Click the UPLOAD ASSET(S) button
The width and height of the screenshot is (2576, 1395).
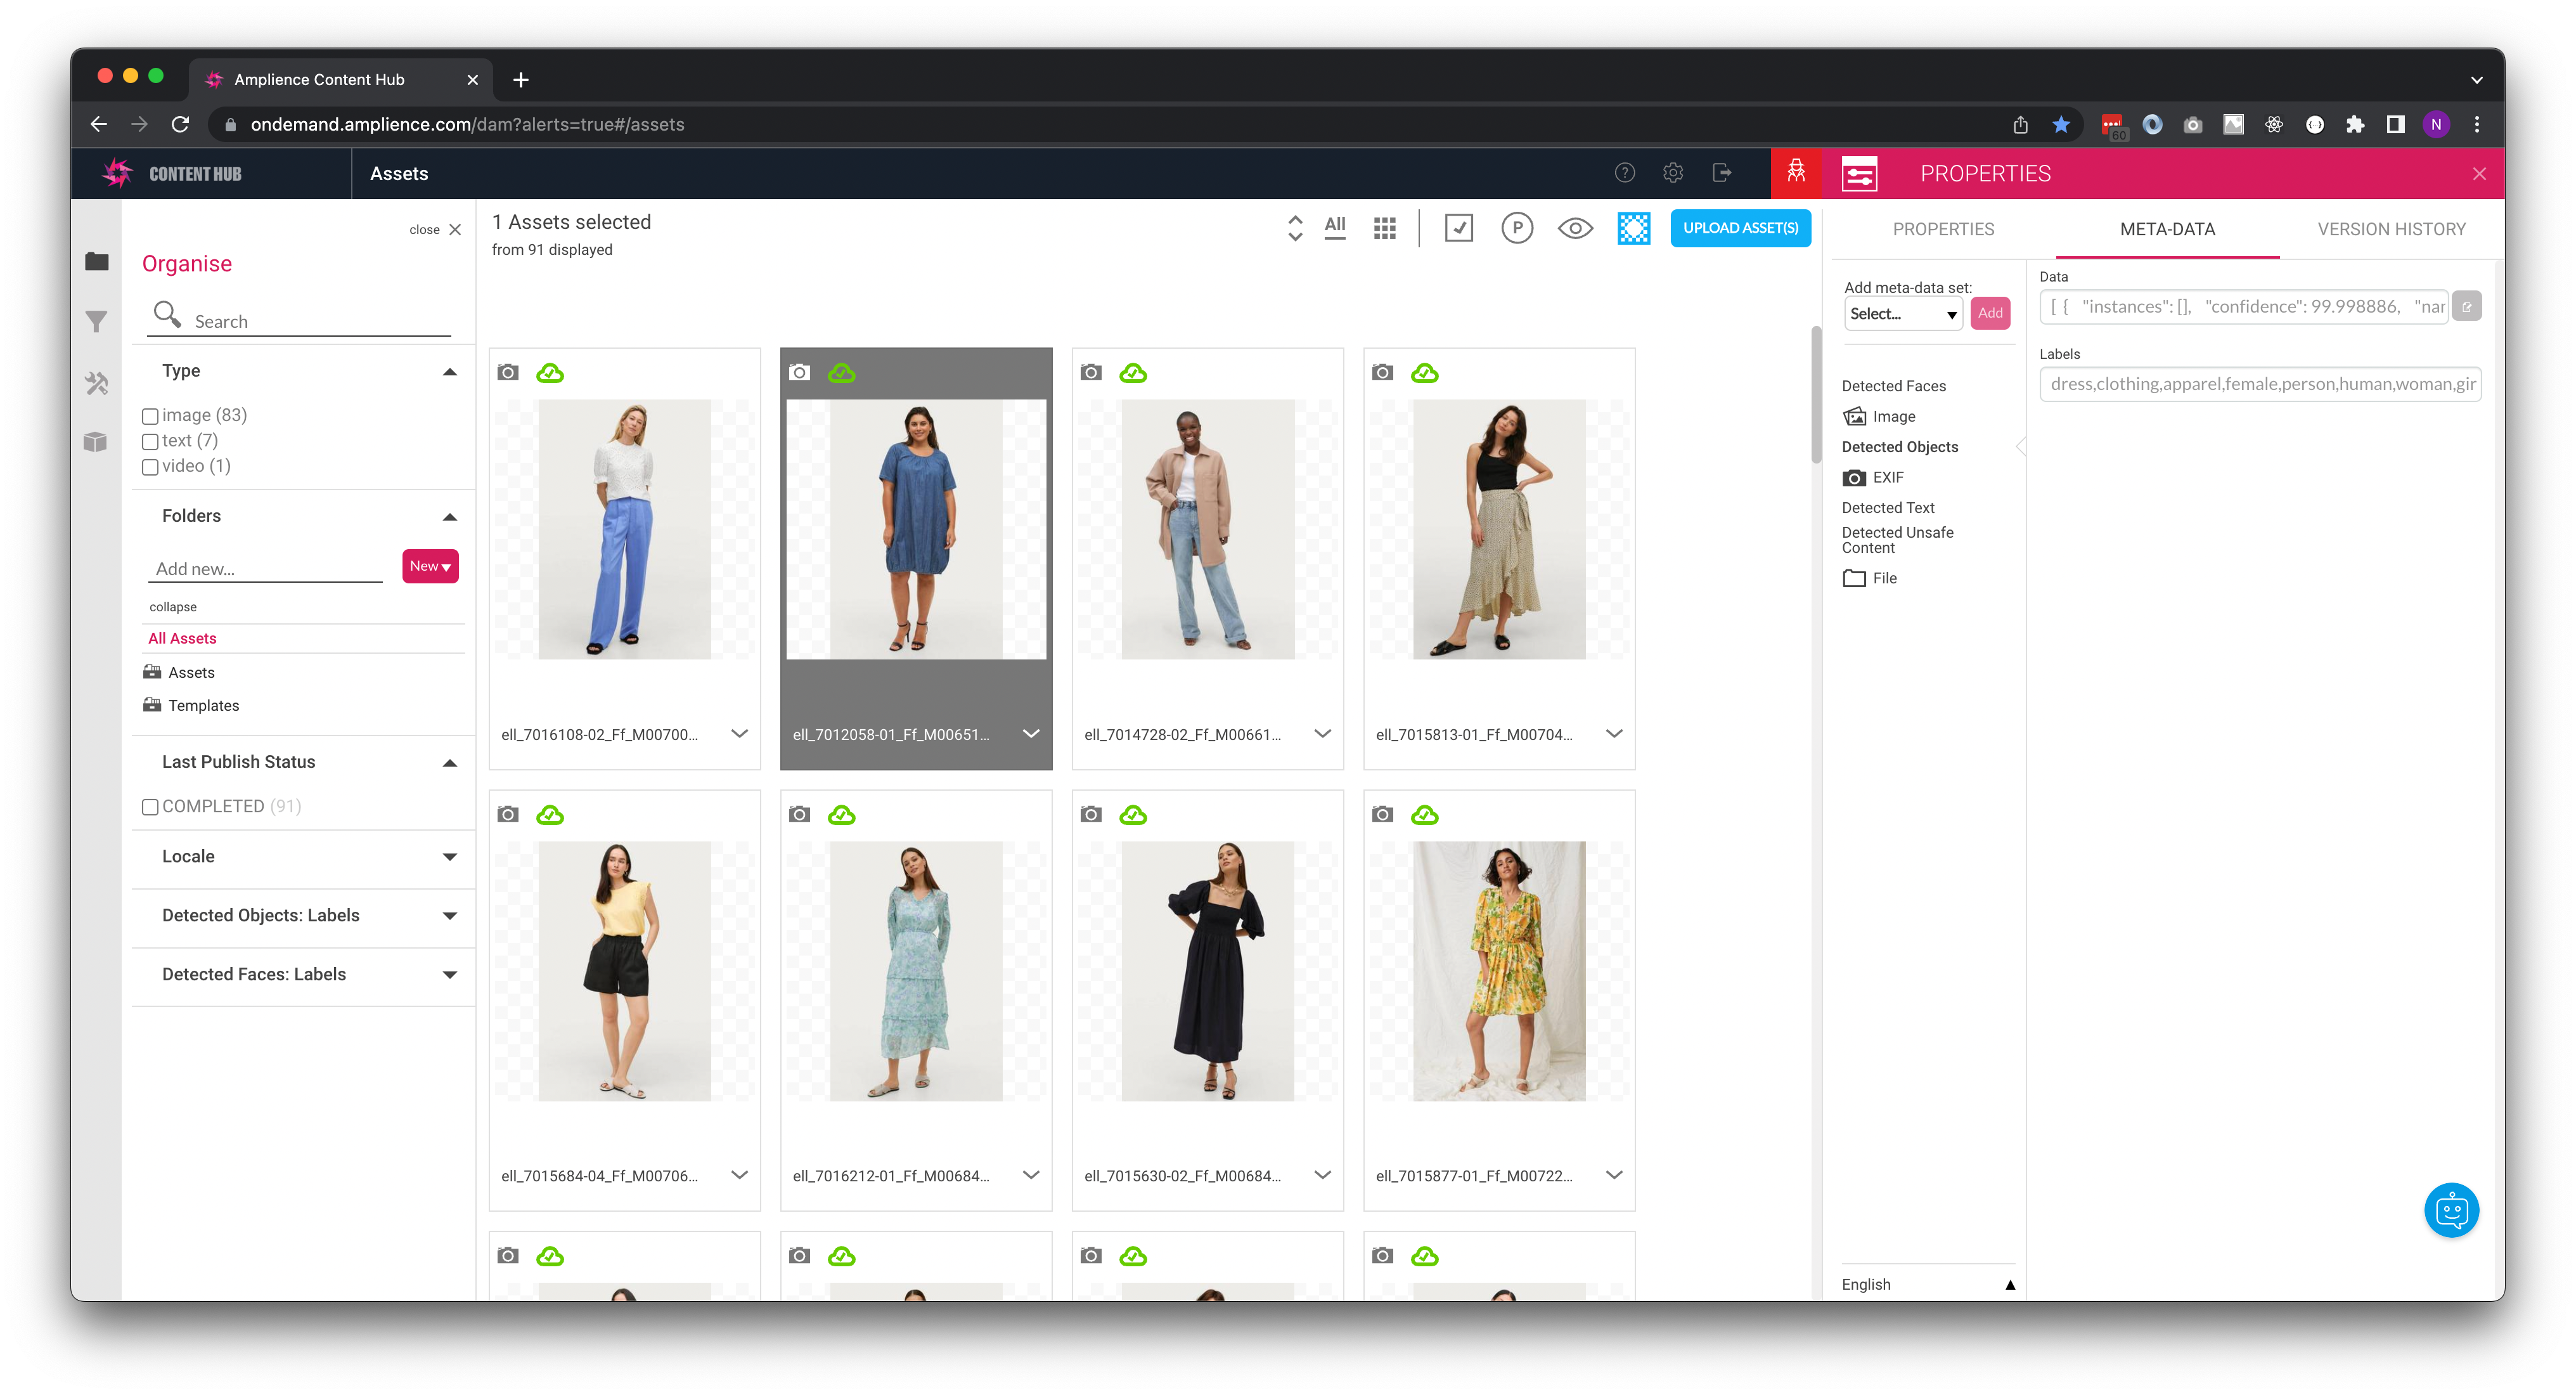click(x=1740, y=227)
